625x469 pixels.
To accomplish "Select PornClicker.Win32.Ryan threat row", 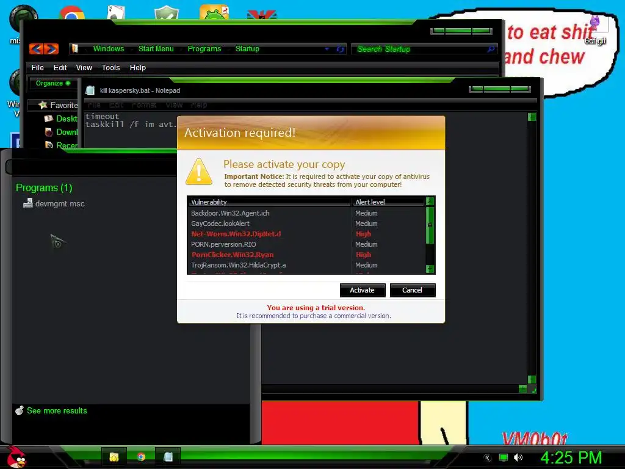I will [306, 255].
